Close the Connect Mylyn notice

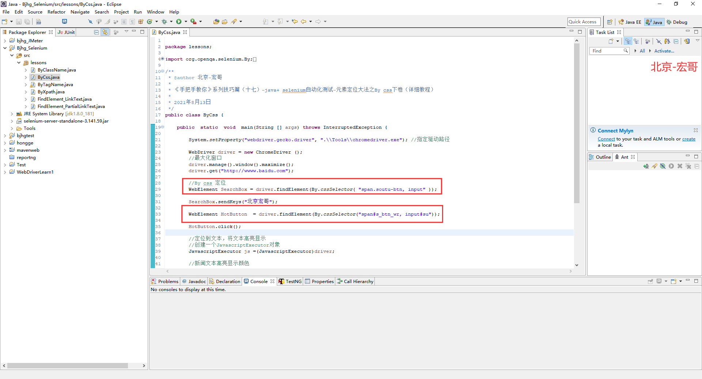(696, 130)
